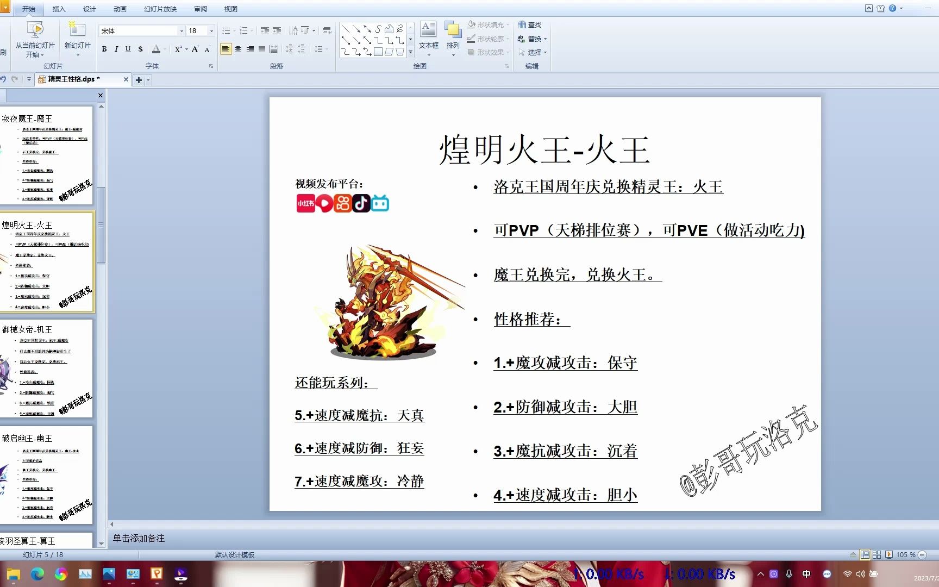This screenshot has height=587, width=939.
Task: Open the Arrange menu
Action: point(453,39)
